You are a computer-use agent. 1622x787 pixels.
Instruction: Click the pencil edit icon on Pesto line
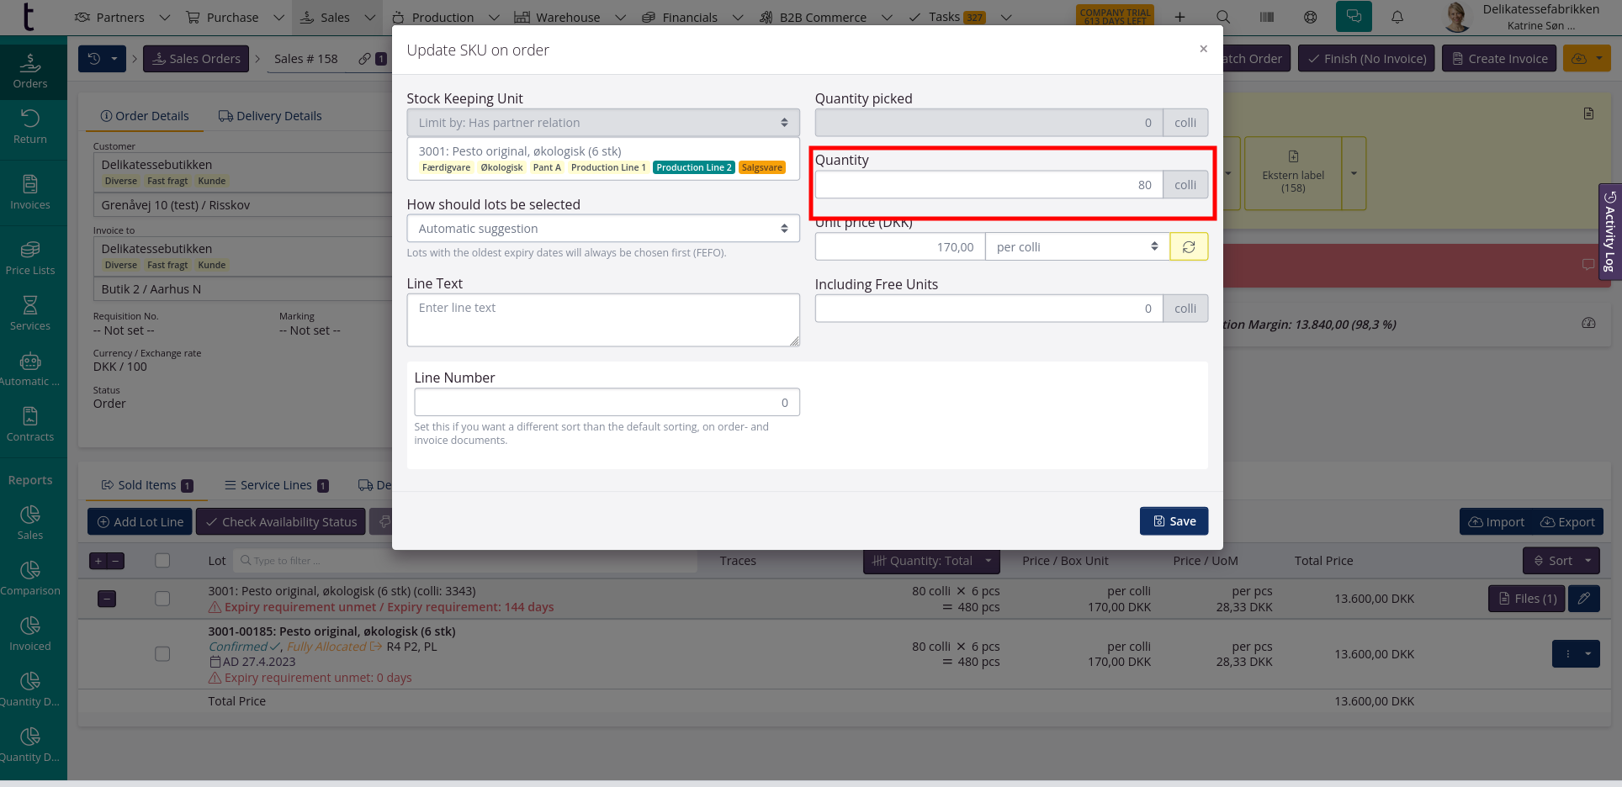pyautogui.click(x=1583, y=599)
